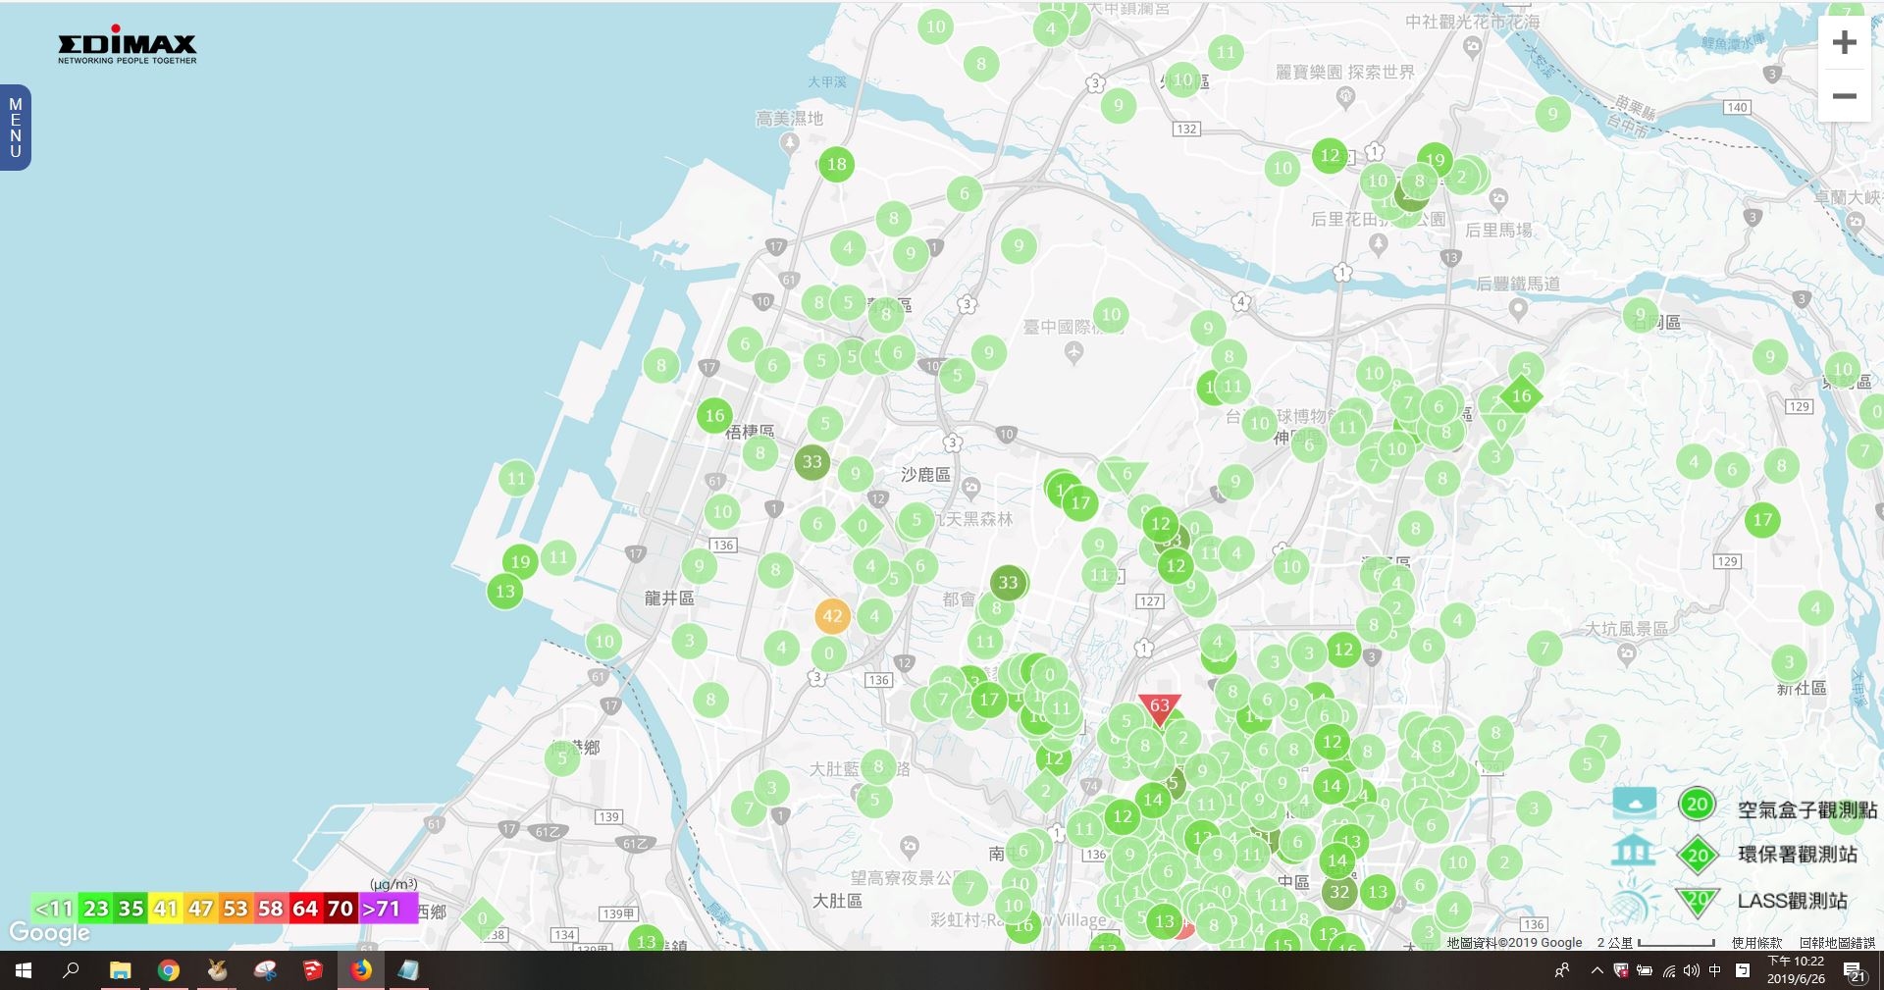Viewport: 1884px width, 990px height.
Task: Open the red 63 LASS triangle marker
Action: click(x=1160, y=708)
